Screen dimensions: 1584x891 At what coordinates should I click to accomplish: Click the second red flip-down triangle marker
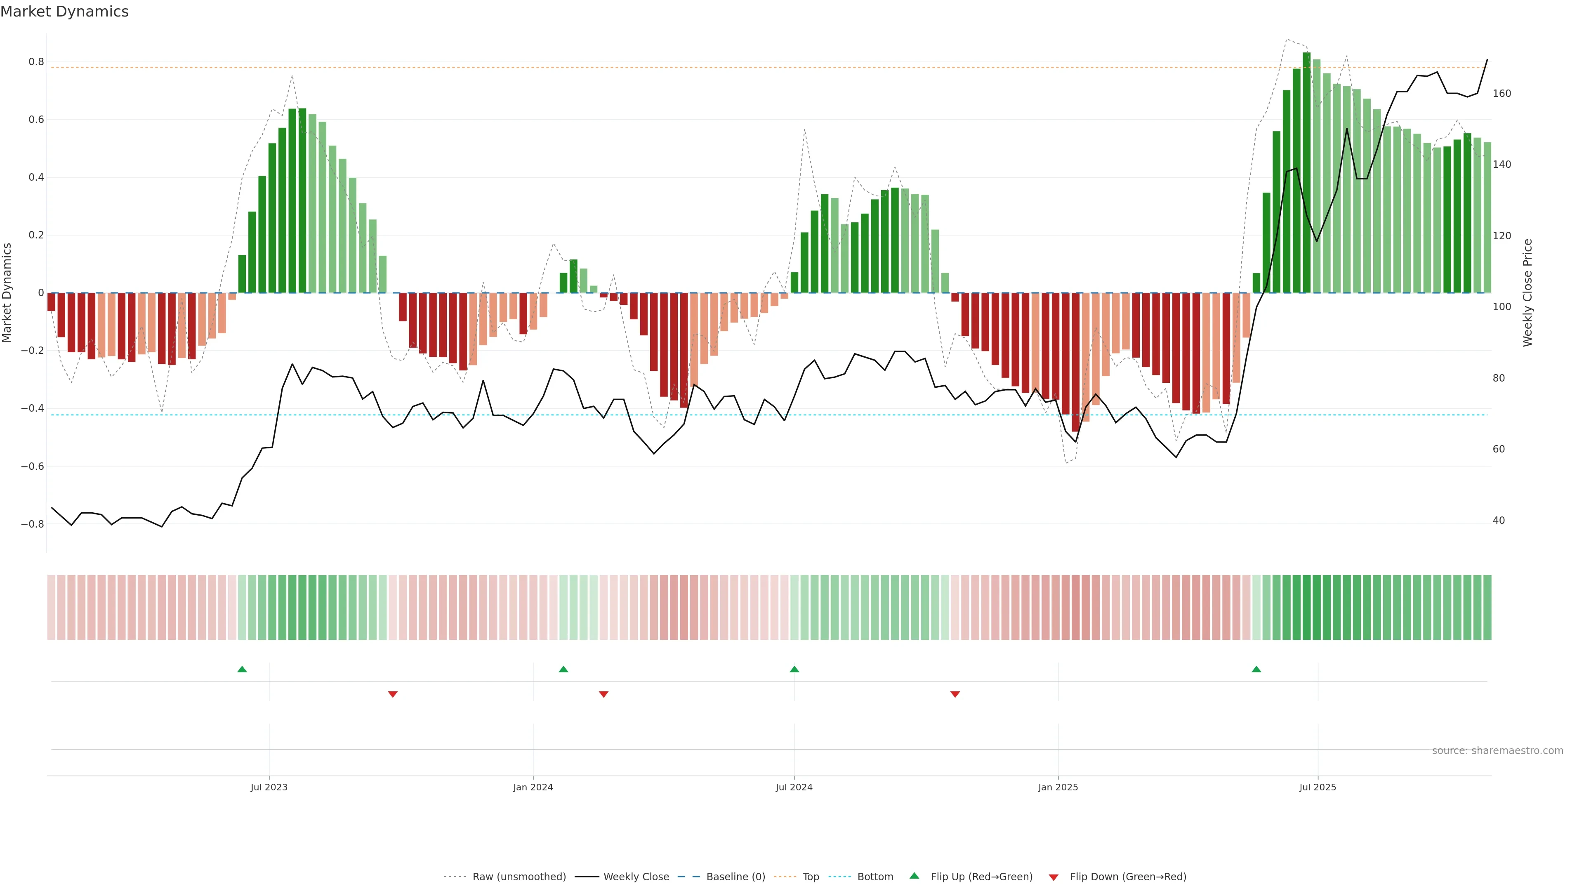pos(604,694)
